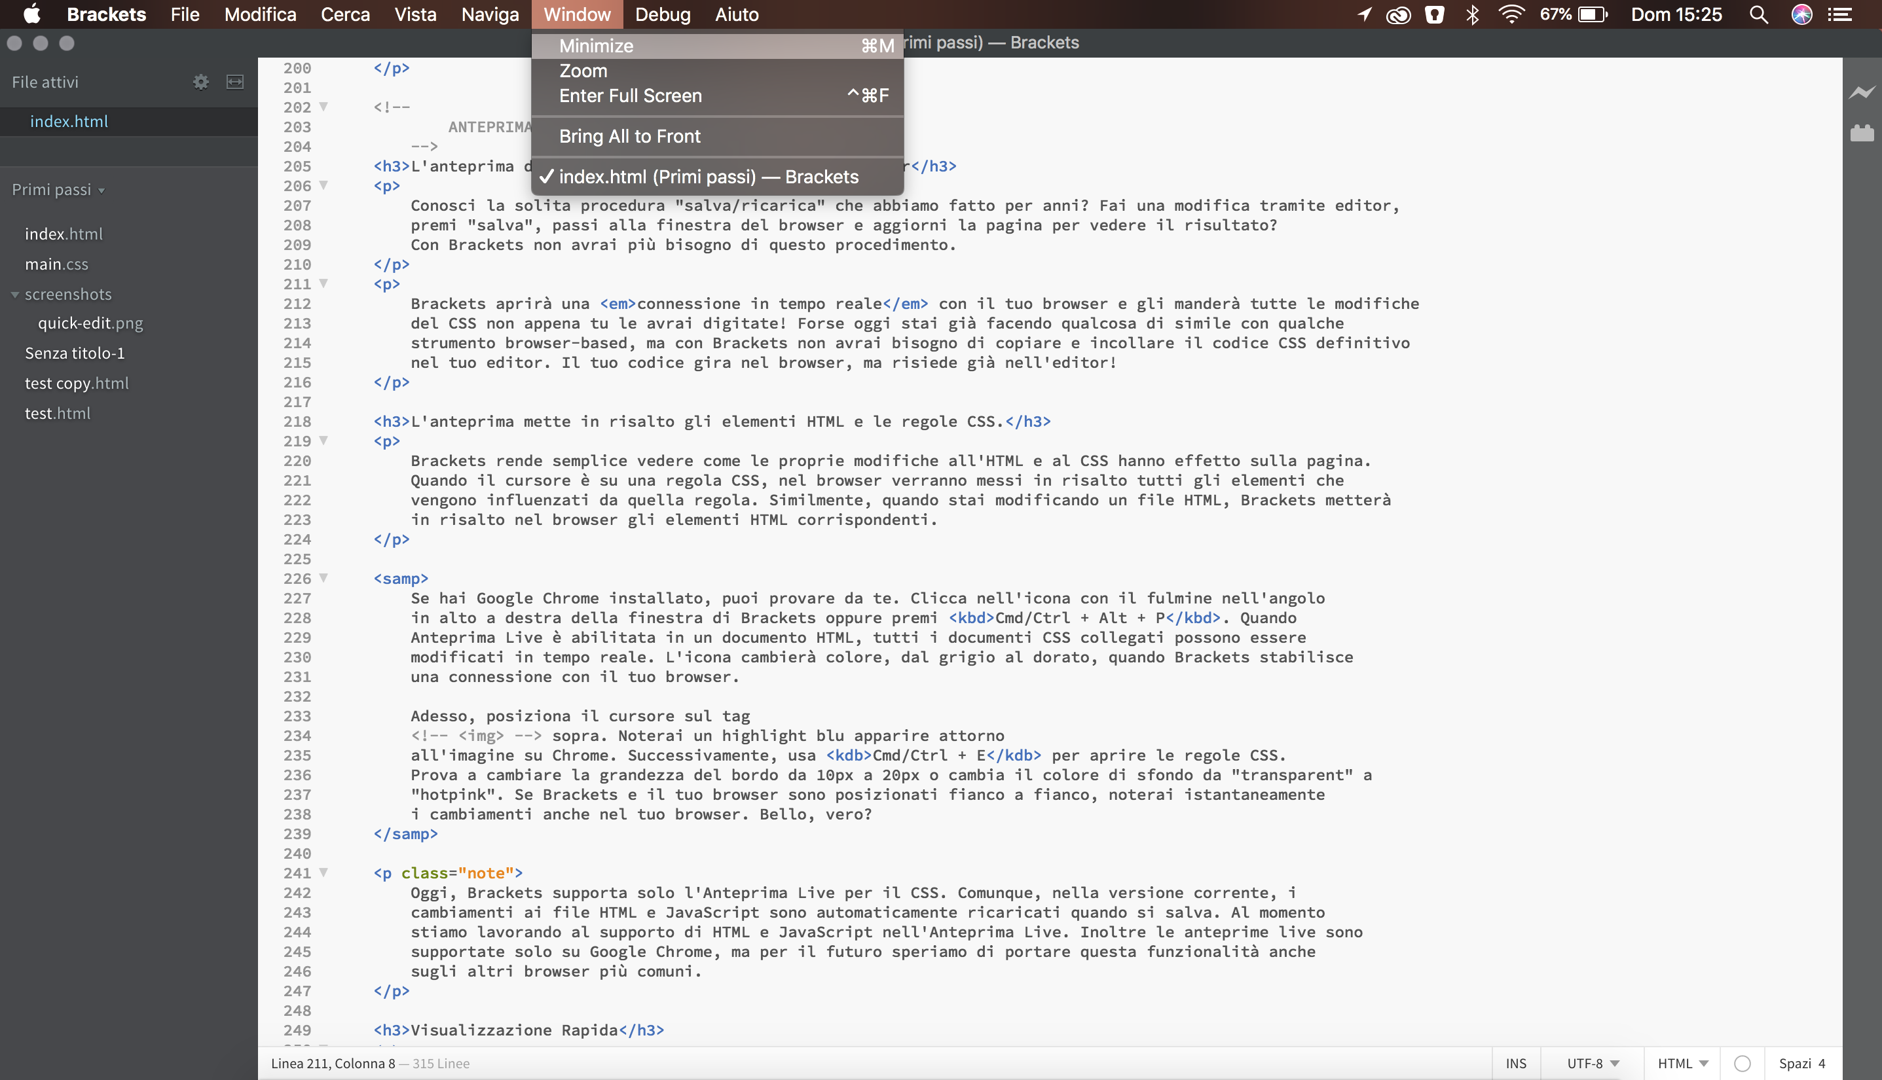This screenshot has width=1882, height=1080.
Task: Select checked index.html window menu entry
Action: click(708, 177)
